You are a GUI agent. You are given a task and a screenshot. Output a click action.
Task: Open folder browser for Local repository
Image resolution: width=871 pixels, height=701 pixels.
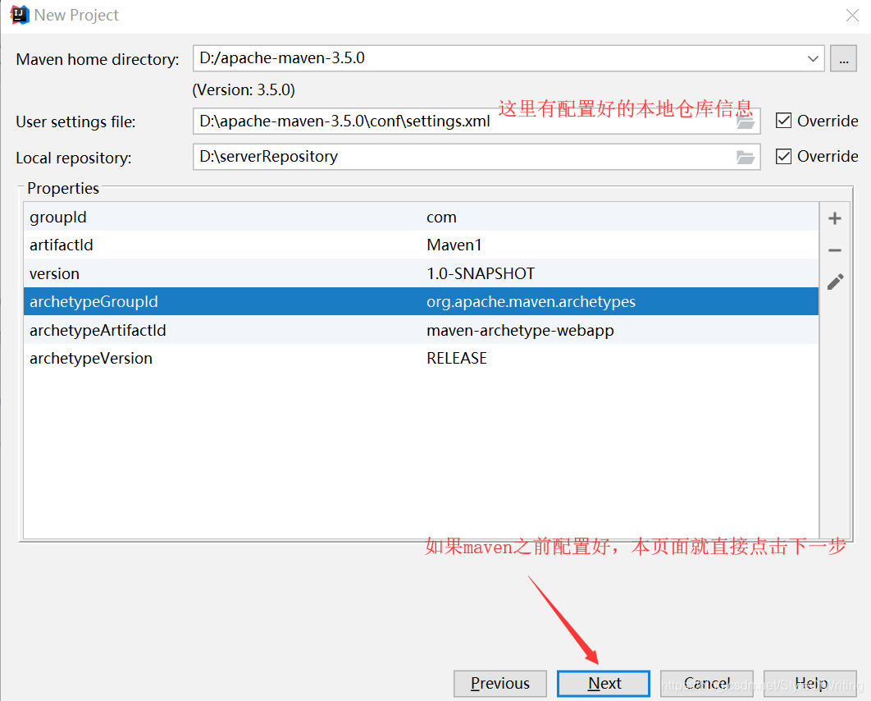(746, 158)
